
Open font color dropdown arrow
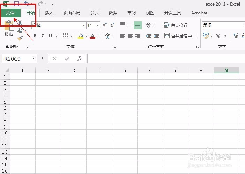tap(98, 36)
